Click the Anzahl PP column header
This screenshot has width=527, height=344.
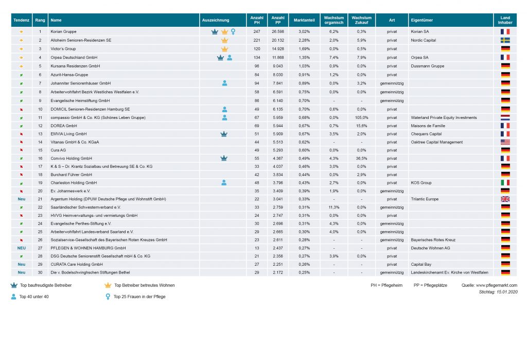click(278, 20)
